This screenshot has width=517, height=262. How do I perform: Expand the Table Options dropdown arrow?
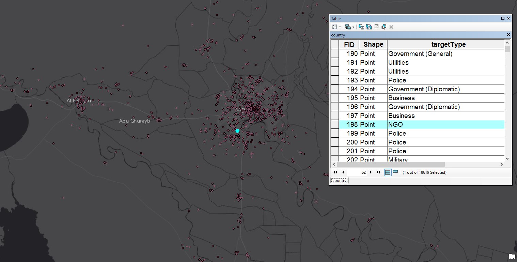tap(340, 27)
